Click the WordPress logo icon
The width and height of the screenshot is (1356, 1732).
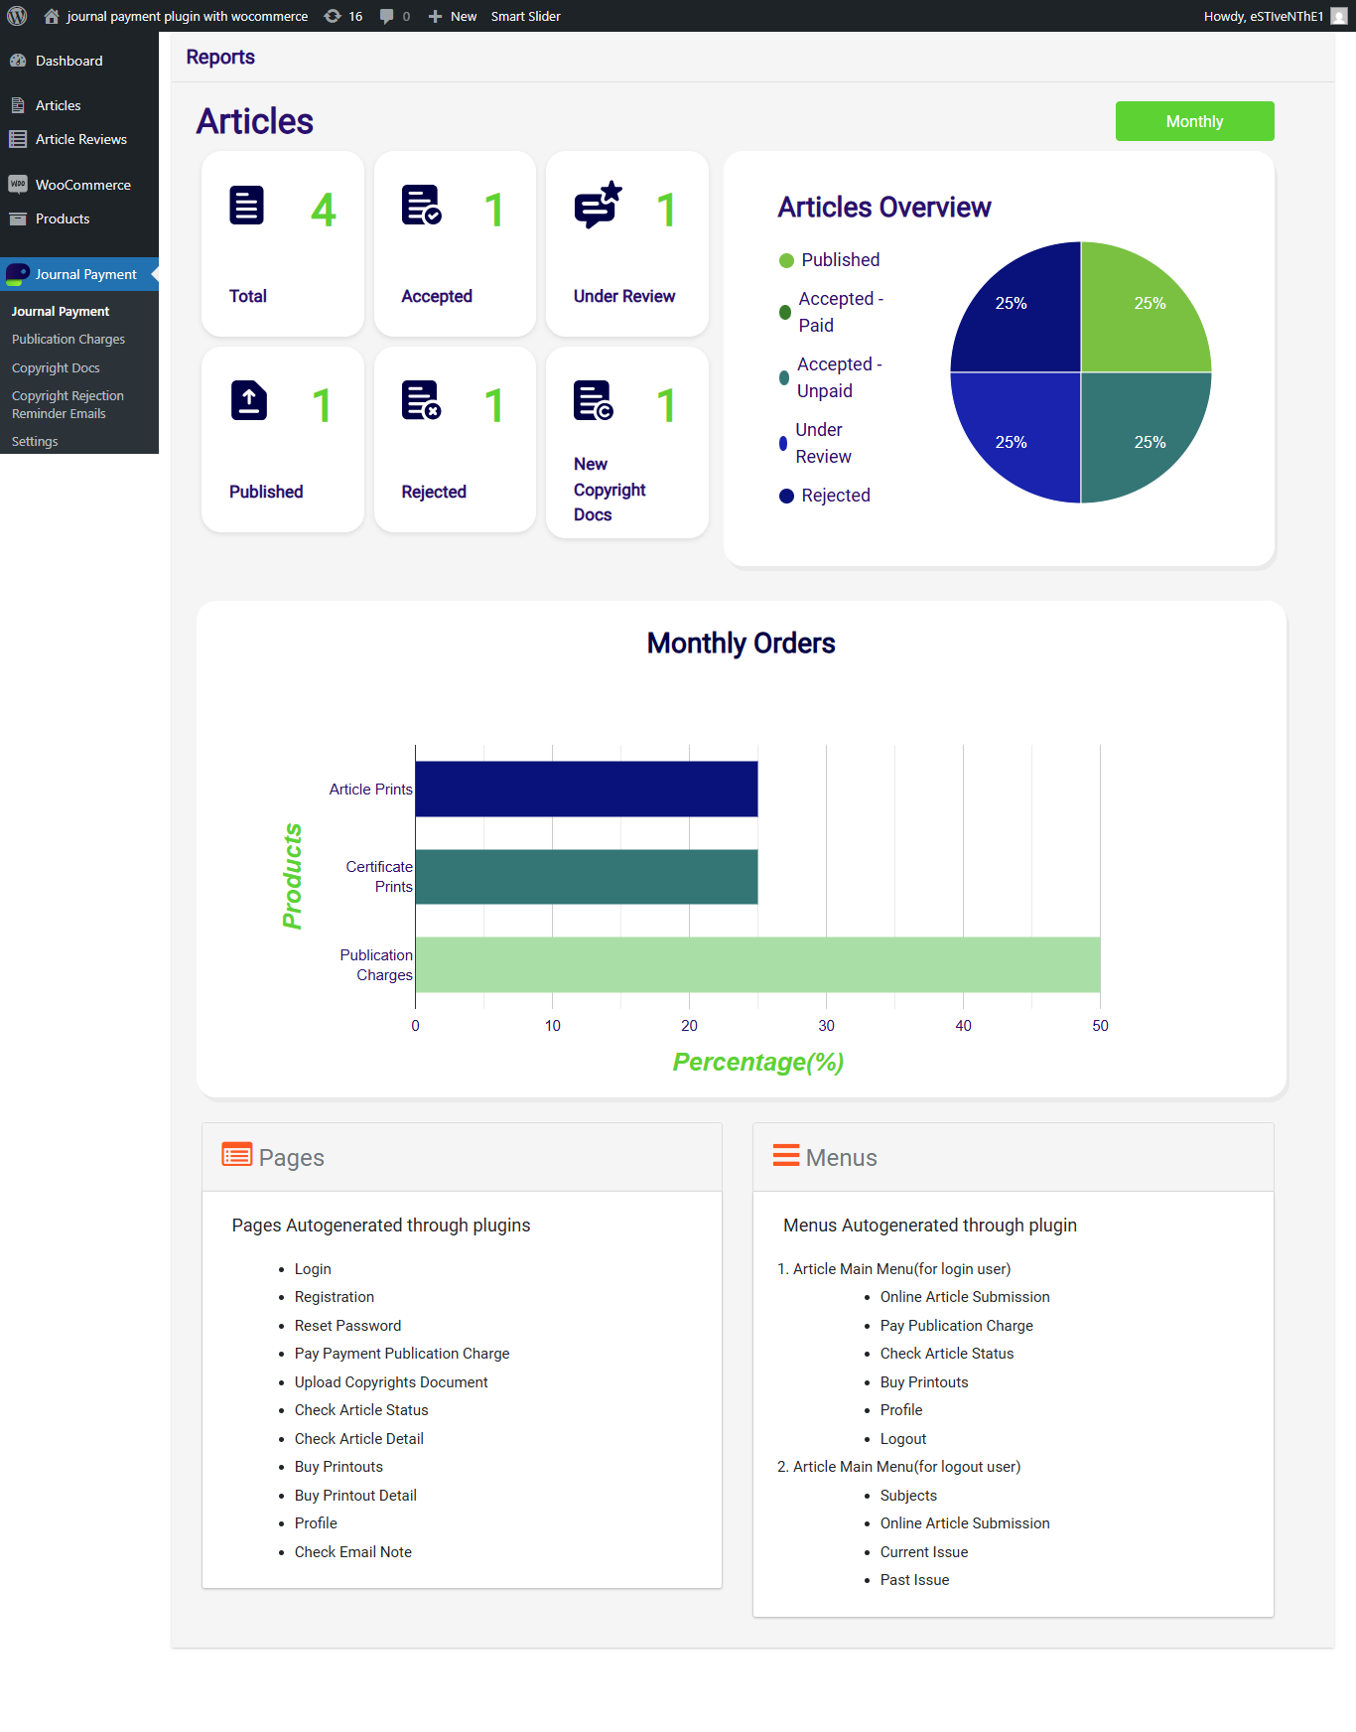pyautogui.click(x=17, y=16)
